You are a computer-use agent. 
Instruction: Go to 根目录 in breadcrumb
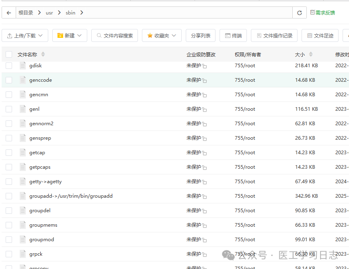(x=26, y=13)
